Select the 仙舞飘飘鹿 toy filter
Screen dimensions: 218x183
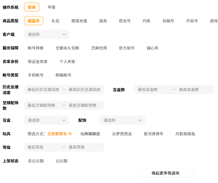click(90, 134)
